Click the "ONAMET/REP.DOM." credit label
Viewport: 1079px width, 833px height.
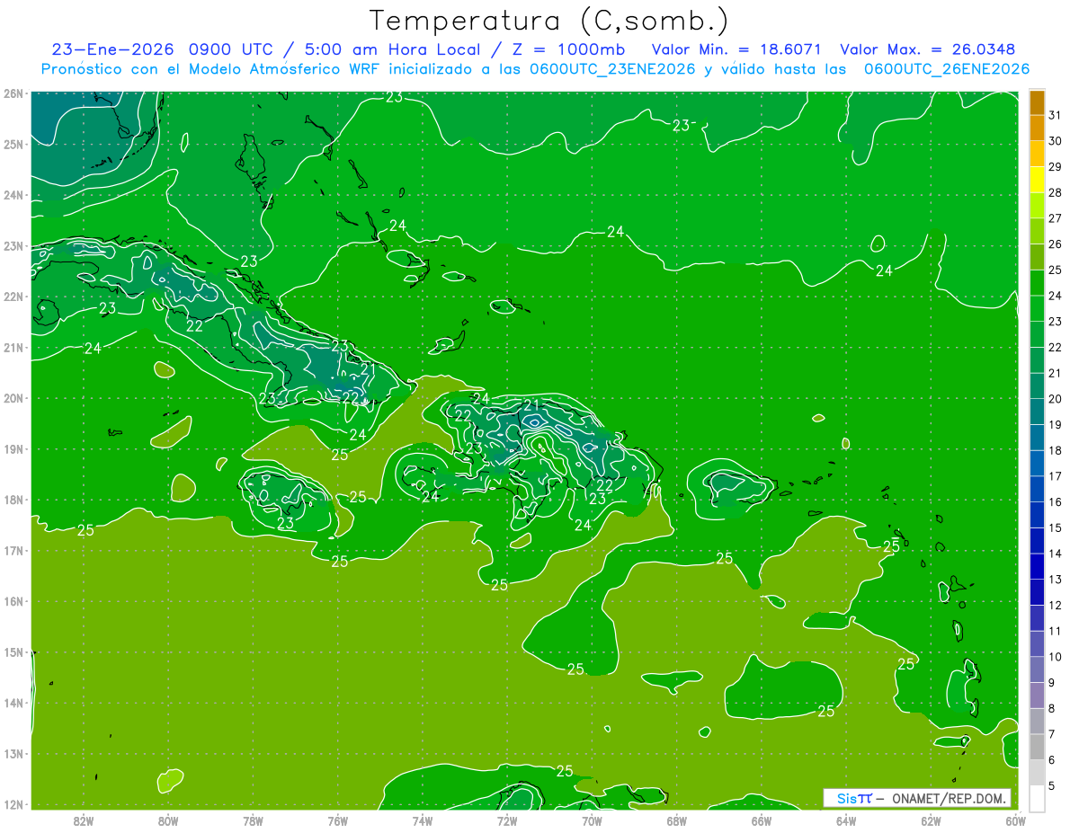[x=950, y=798]
